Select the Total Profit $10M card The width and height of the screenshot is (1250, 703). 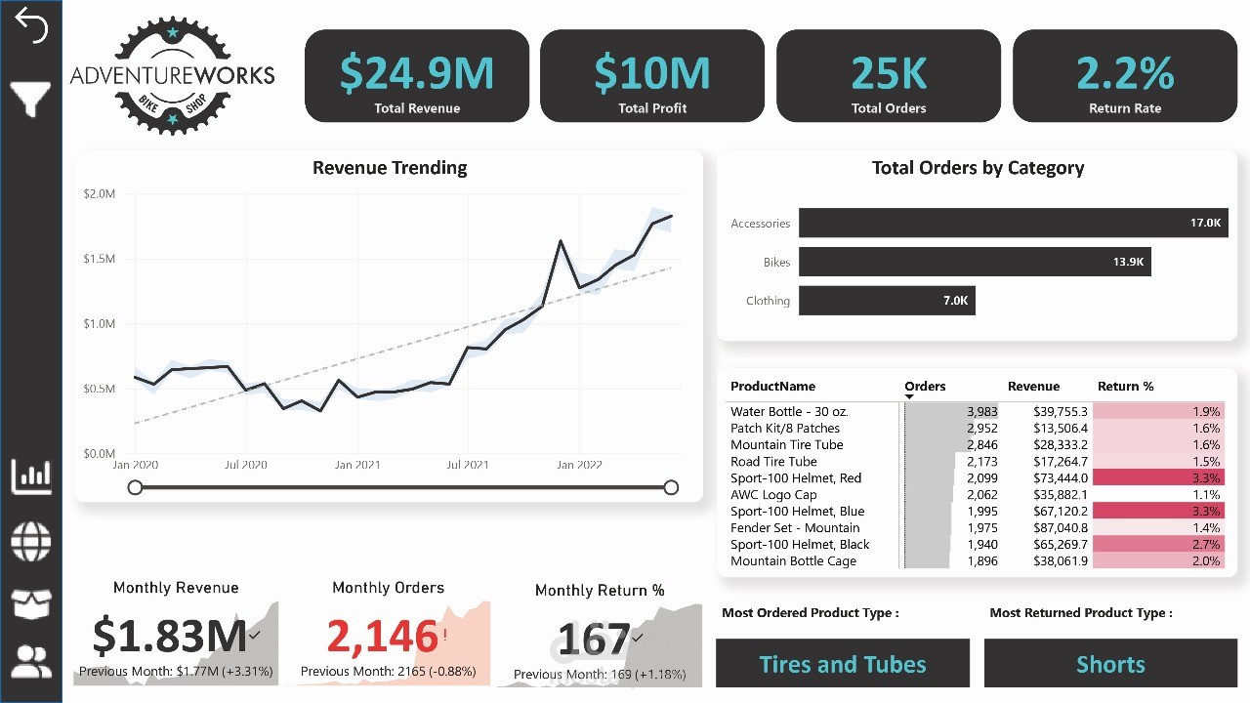click(x=652, y=76)
